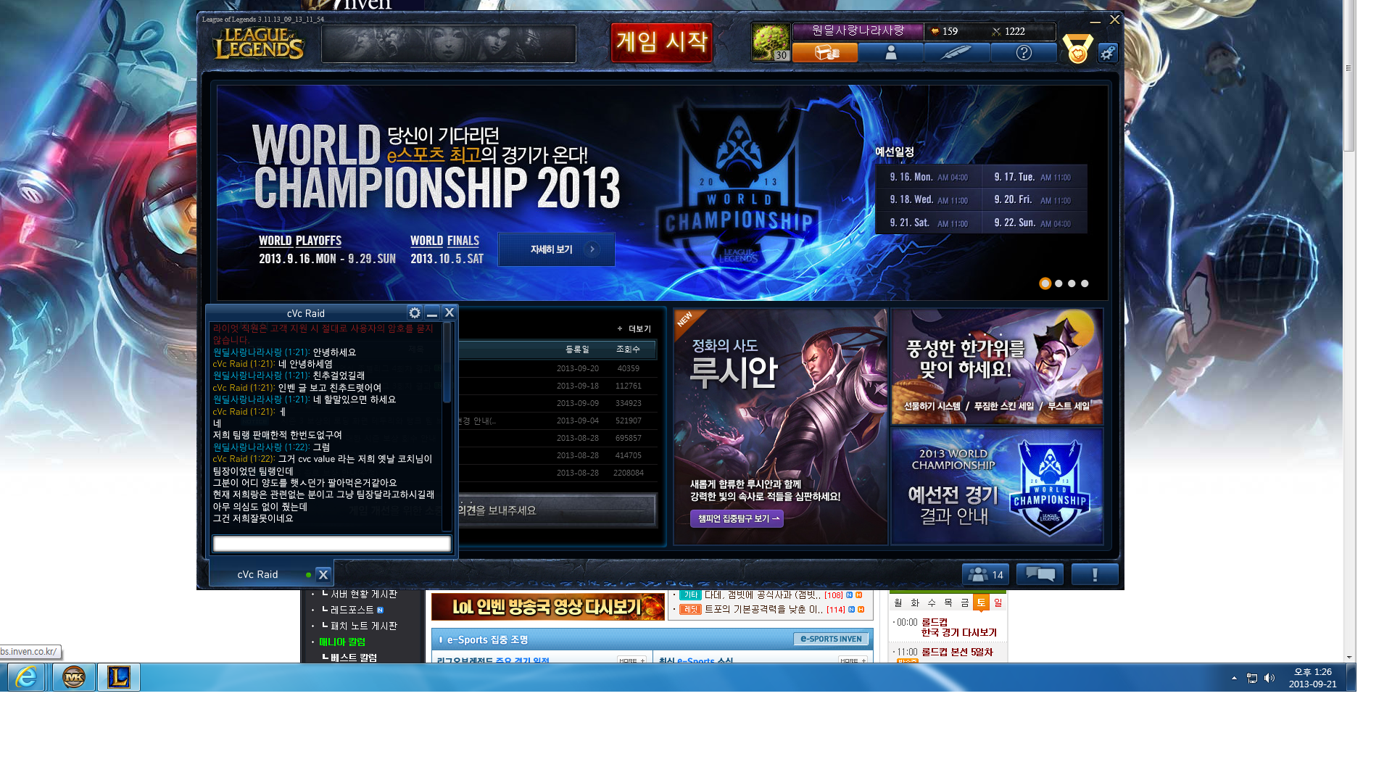Click the banner's 자세히 보기 button
Viewport: 1392px width, 783px height.
pyautogui.click(x=556, y=249)
